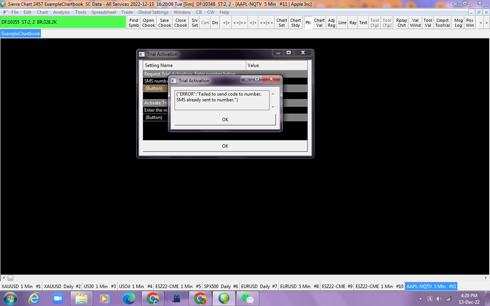Open WeChat from the taskbar
Screen dimensions: 490x306
pyautogui.click(x=248, y=298)
